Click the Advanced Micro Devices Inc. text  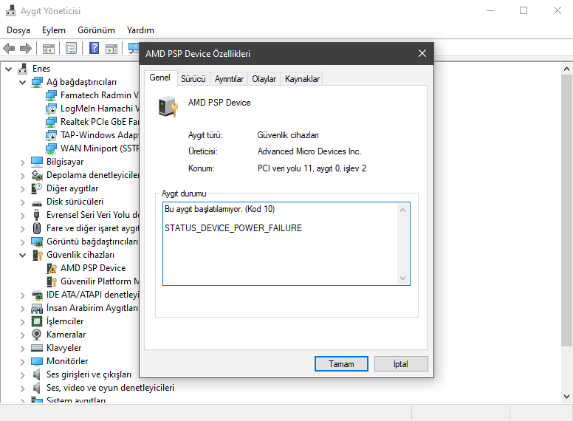coord(309,151)
